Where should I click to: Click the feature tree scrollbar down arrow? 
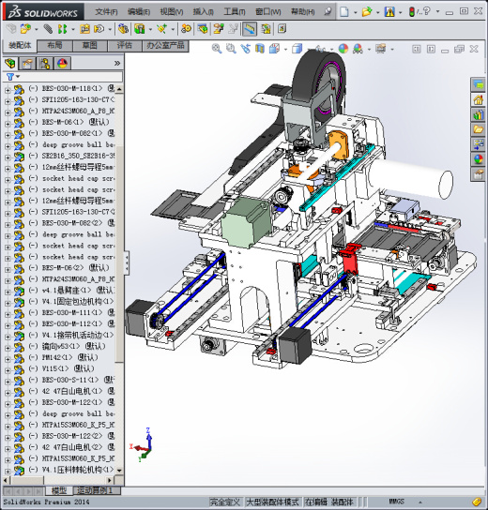click(x=119, y=471)
